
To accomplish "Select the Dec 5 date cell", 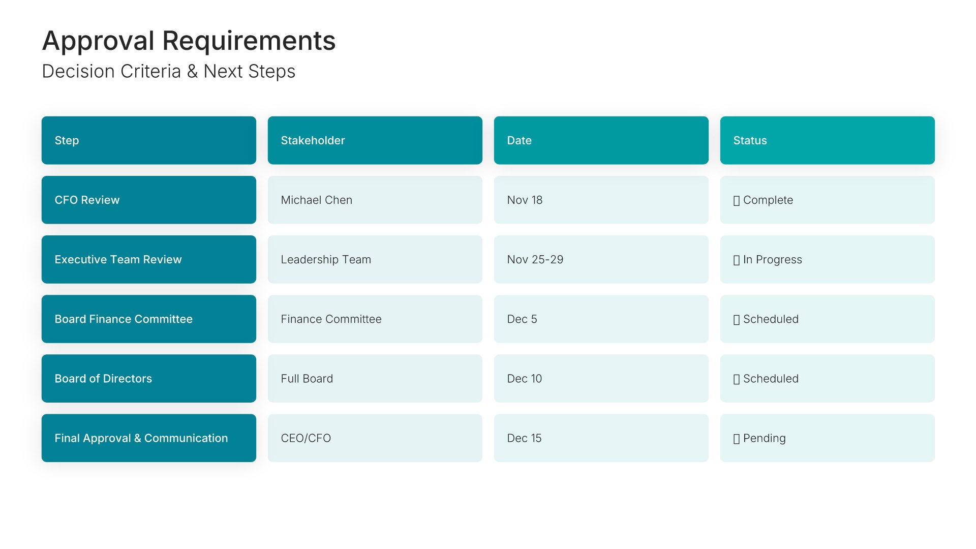I will (601, 319).
